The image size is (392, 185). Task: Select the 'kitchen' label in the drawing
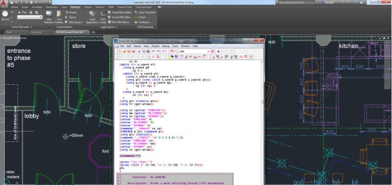click(x=349, y=46)
